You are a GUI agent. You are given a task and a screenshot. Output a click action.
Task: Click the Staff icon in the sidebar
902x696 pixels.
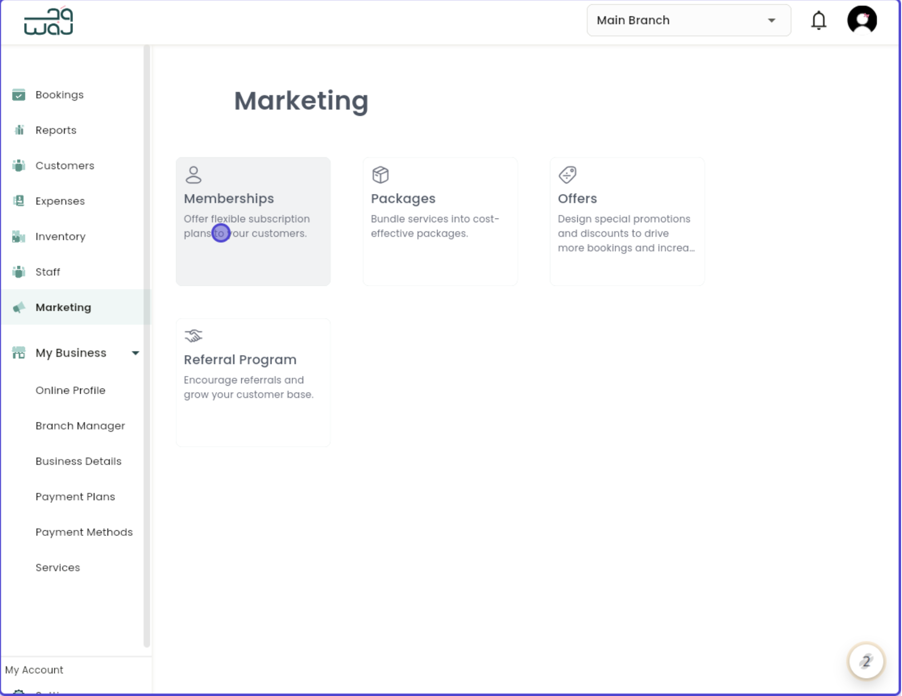(x=18, y=272)
